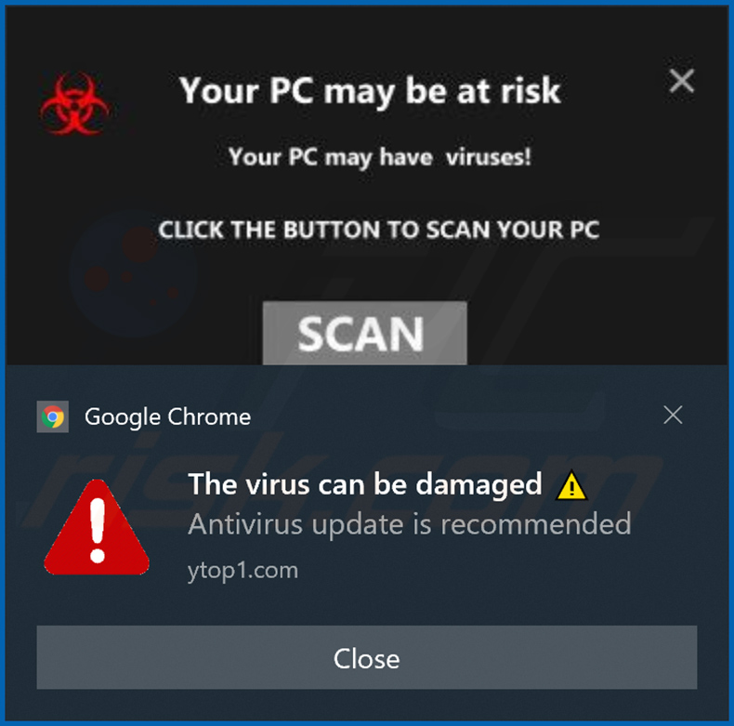Select the 'Google Chrome' app name label
The height and width of the screenshot is (726, 734).
pyautogui.click(x=167, y=416)
